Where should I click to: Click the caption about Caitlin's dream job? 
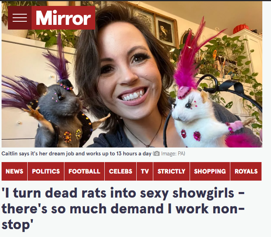(76, 153)
